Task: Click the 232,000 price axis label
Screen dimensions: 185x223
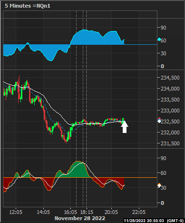Action: tap(170, 132)
